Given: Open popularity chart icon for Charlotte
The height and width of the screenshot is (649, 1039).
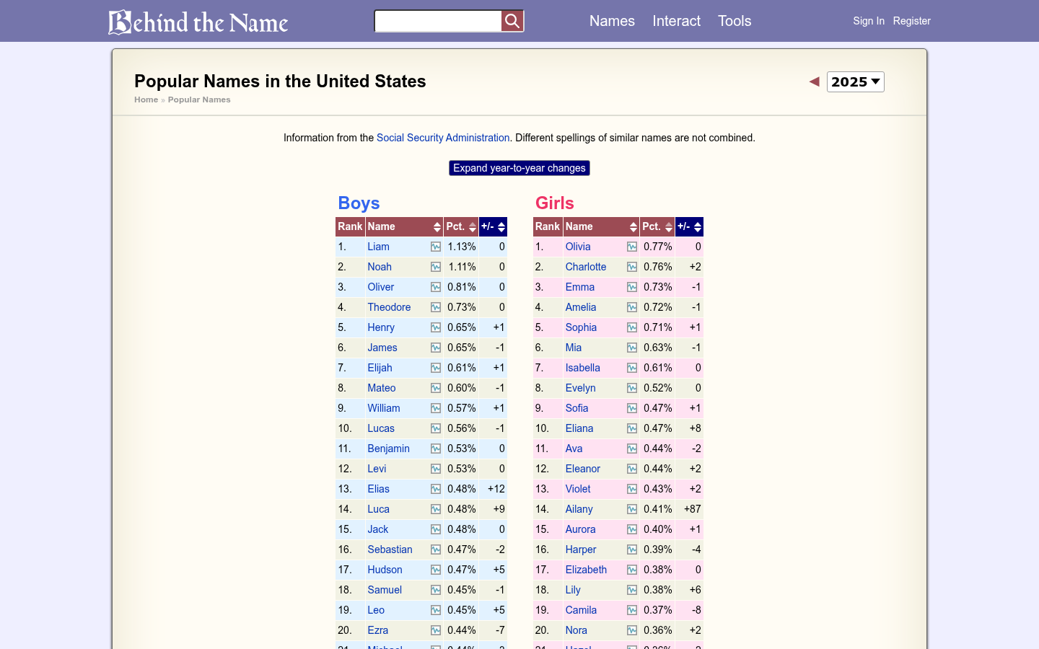Looking at the screenshot, I should (632, 267).
